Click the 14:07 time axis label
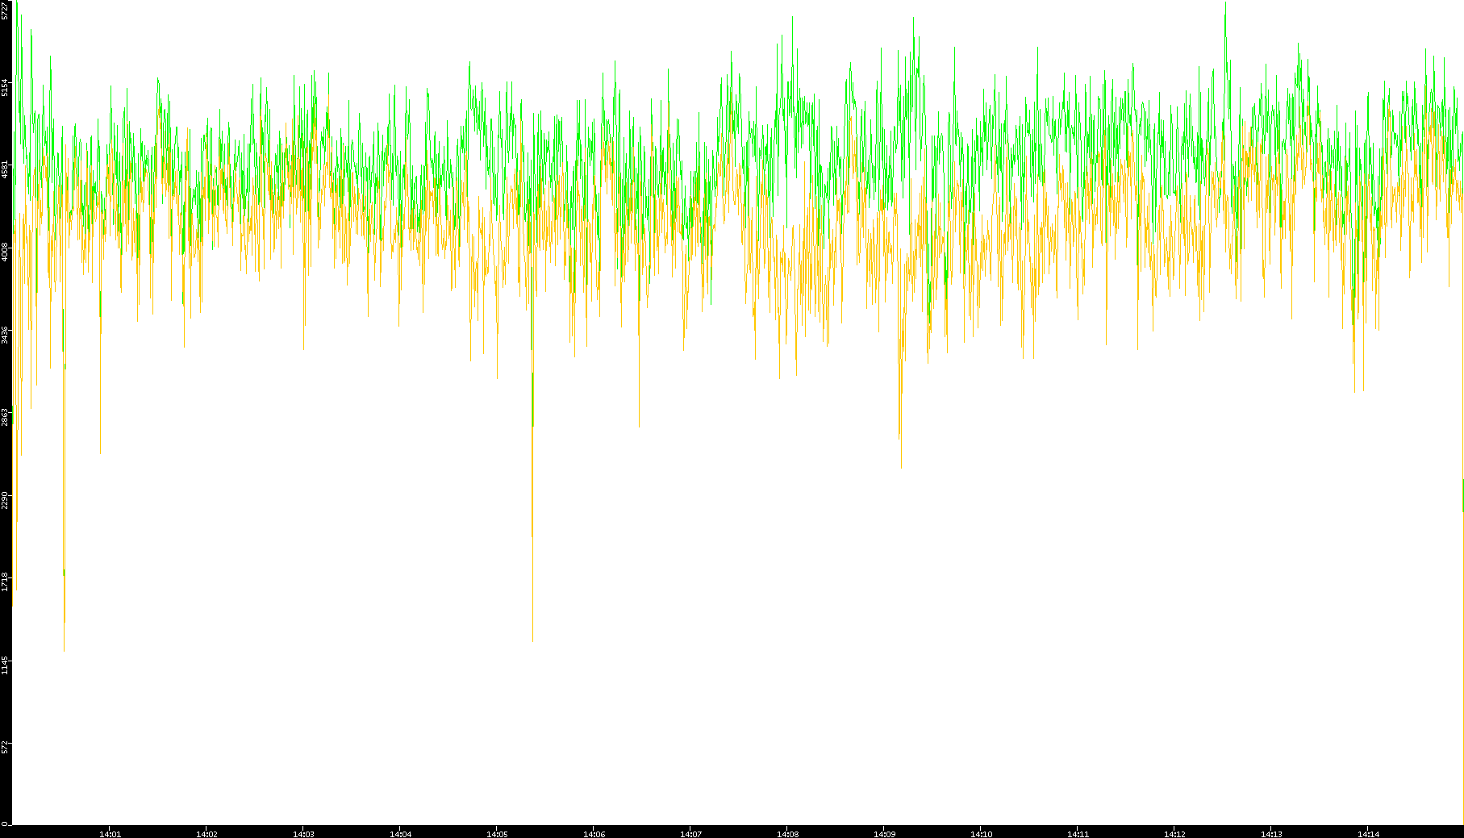This screenshot has height=838, width=1464. pos(690,834)
